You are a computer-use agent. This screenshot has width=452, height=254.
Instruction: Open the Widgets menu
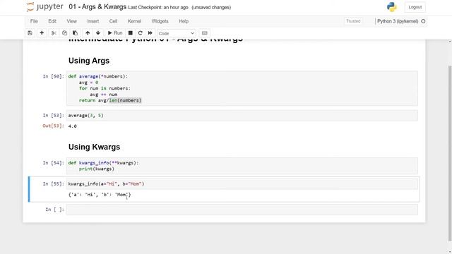(160, 21)
